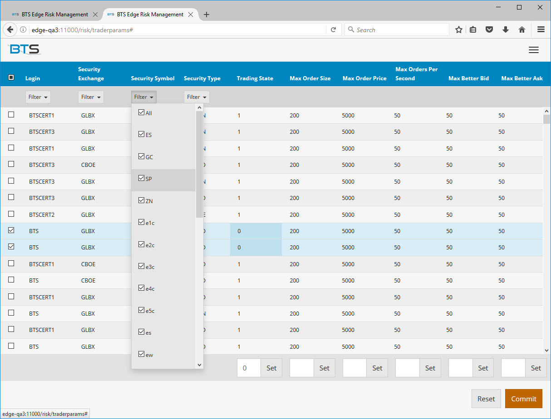Click the browser Search box
Image resolution: width=551 pixels, height=419 pixels.
pyautogui.click(x=397, y=29)
